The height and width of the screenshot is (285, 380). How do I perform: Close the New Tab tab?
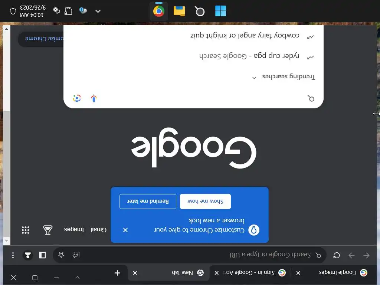[135, 273]
